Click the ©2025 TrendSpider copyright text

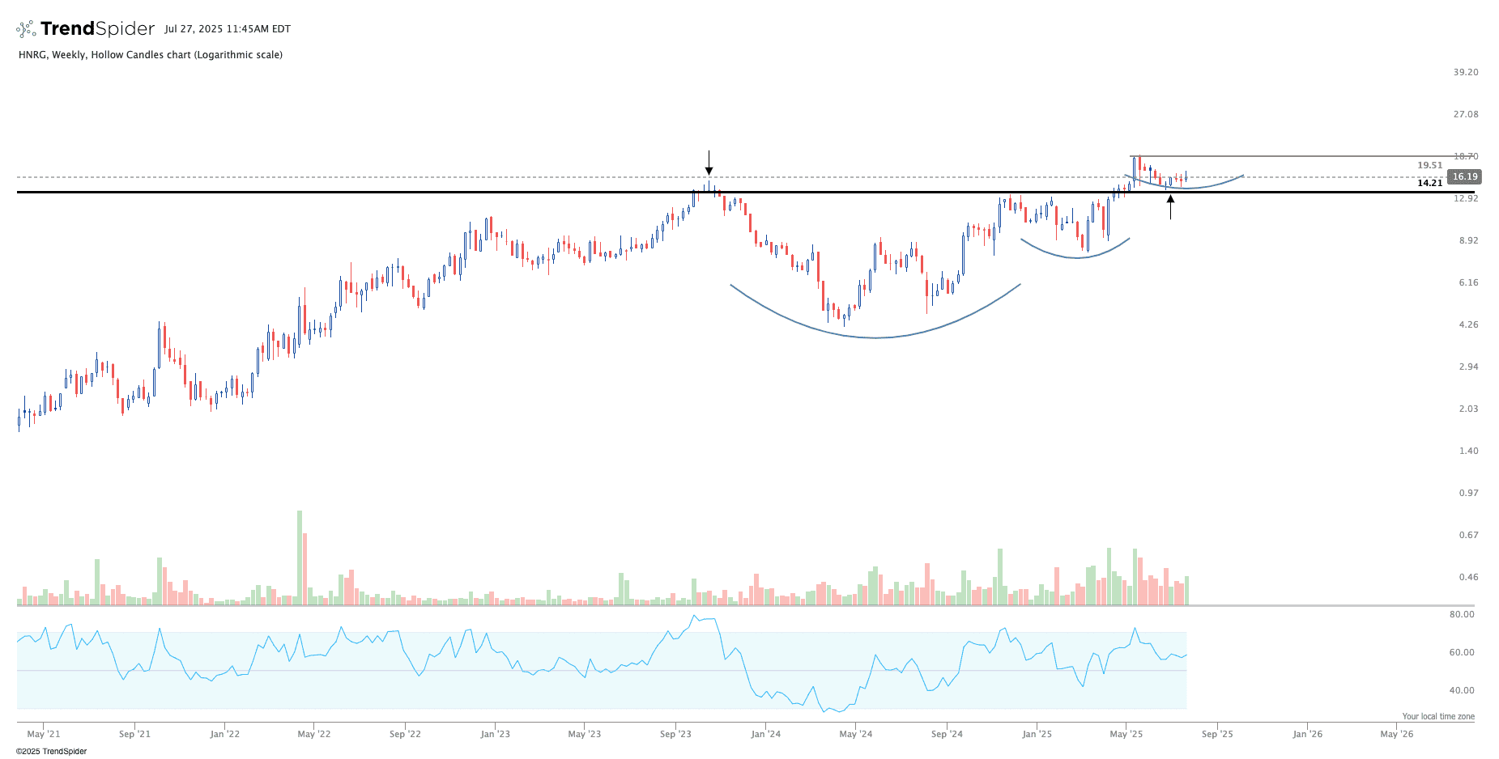point(51,751)
